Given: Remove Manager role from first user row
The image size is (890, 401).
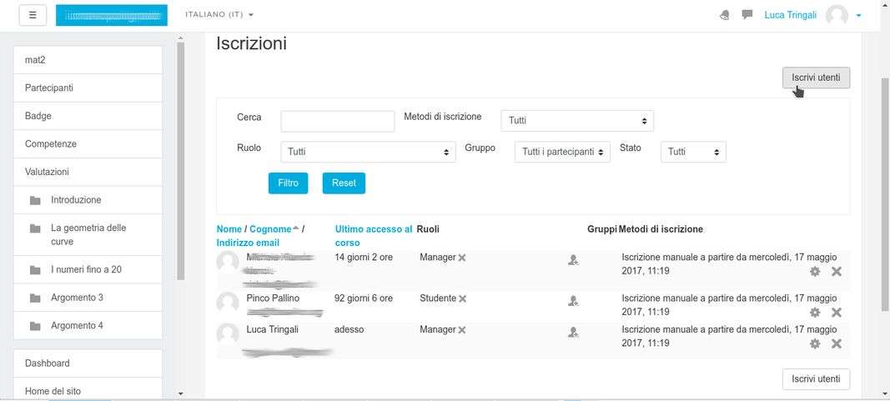Looking at the screenshot, I should click(x=462, y=258).
